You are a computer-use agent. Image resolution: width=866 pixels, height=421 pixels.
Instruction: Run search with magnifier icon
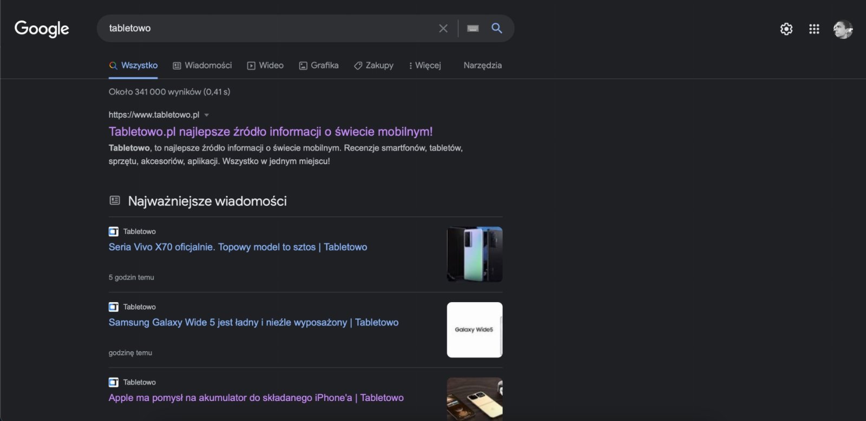coord(497,28)
